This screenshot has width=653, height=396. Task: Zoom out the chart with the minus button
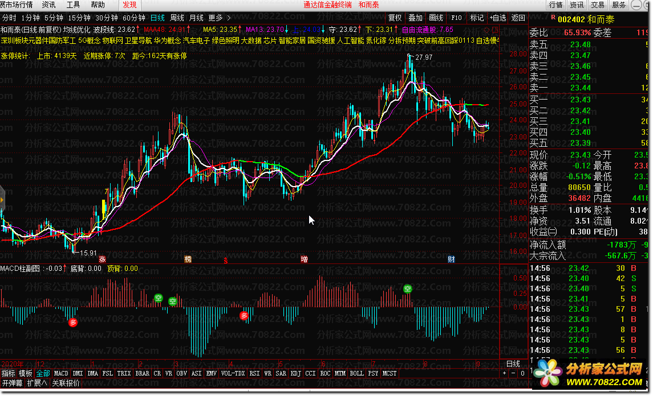[513, 373]
